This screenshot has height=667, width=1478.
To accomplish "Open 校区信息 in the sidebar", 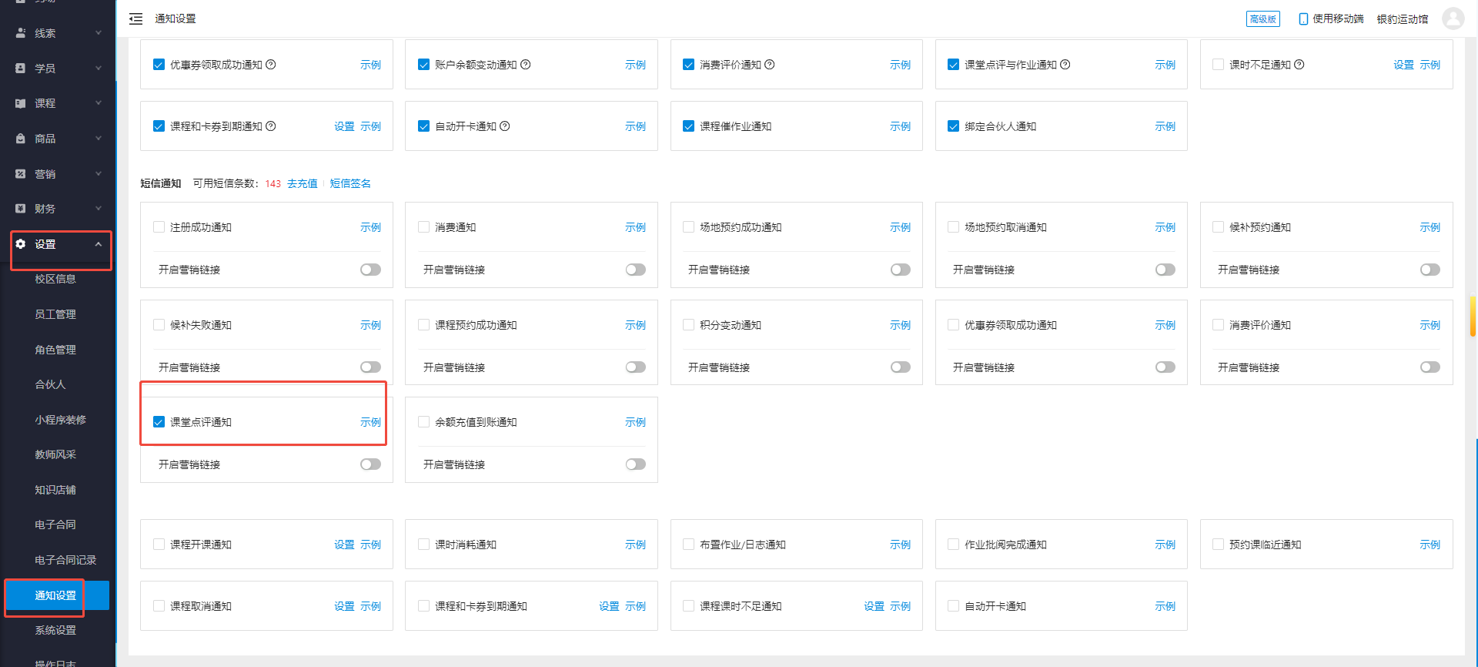I will pos(55,279).
